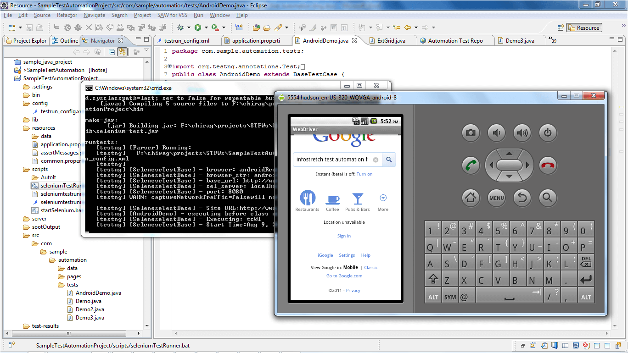Click the Run (green play) toolbar icon
The width and height of the screenshot is (628, 353).
198,28
